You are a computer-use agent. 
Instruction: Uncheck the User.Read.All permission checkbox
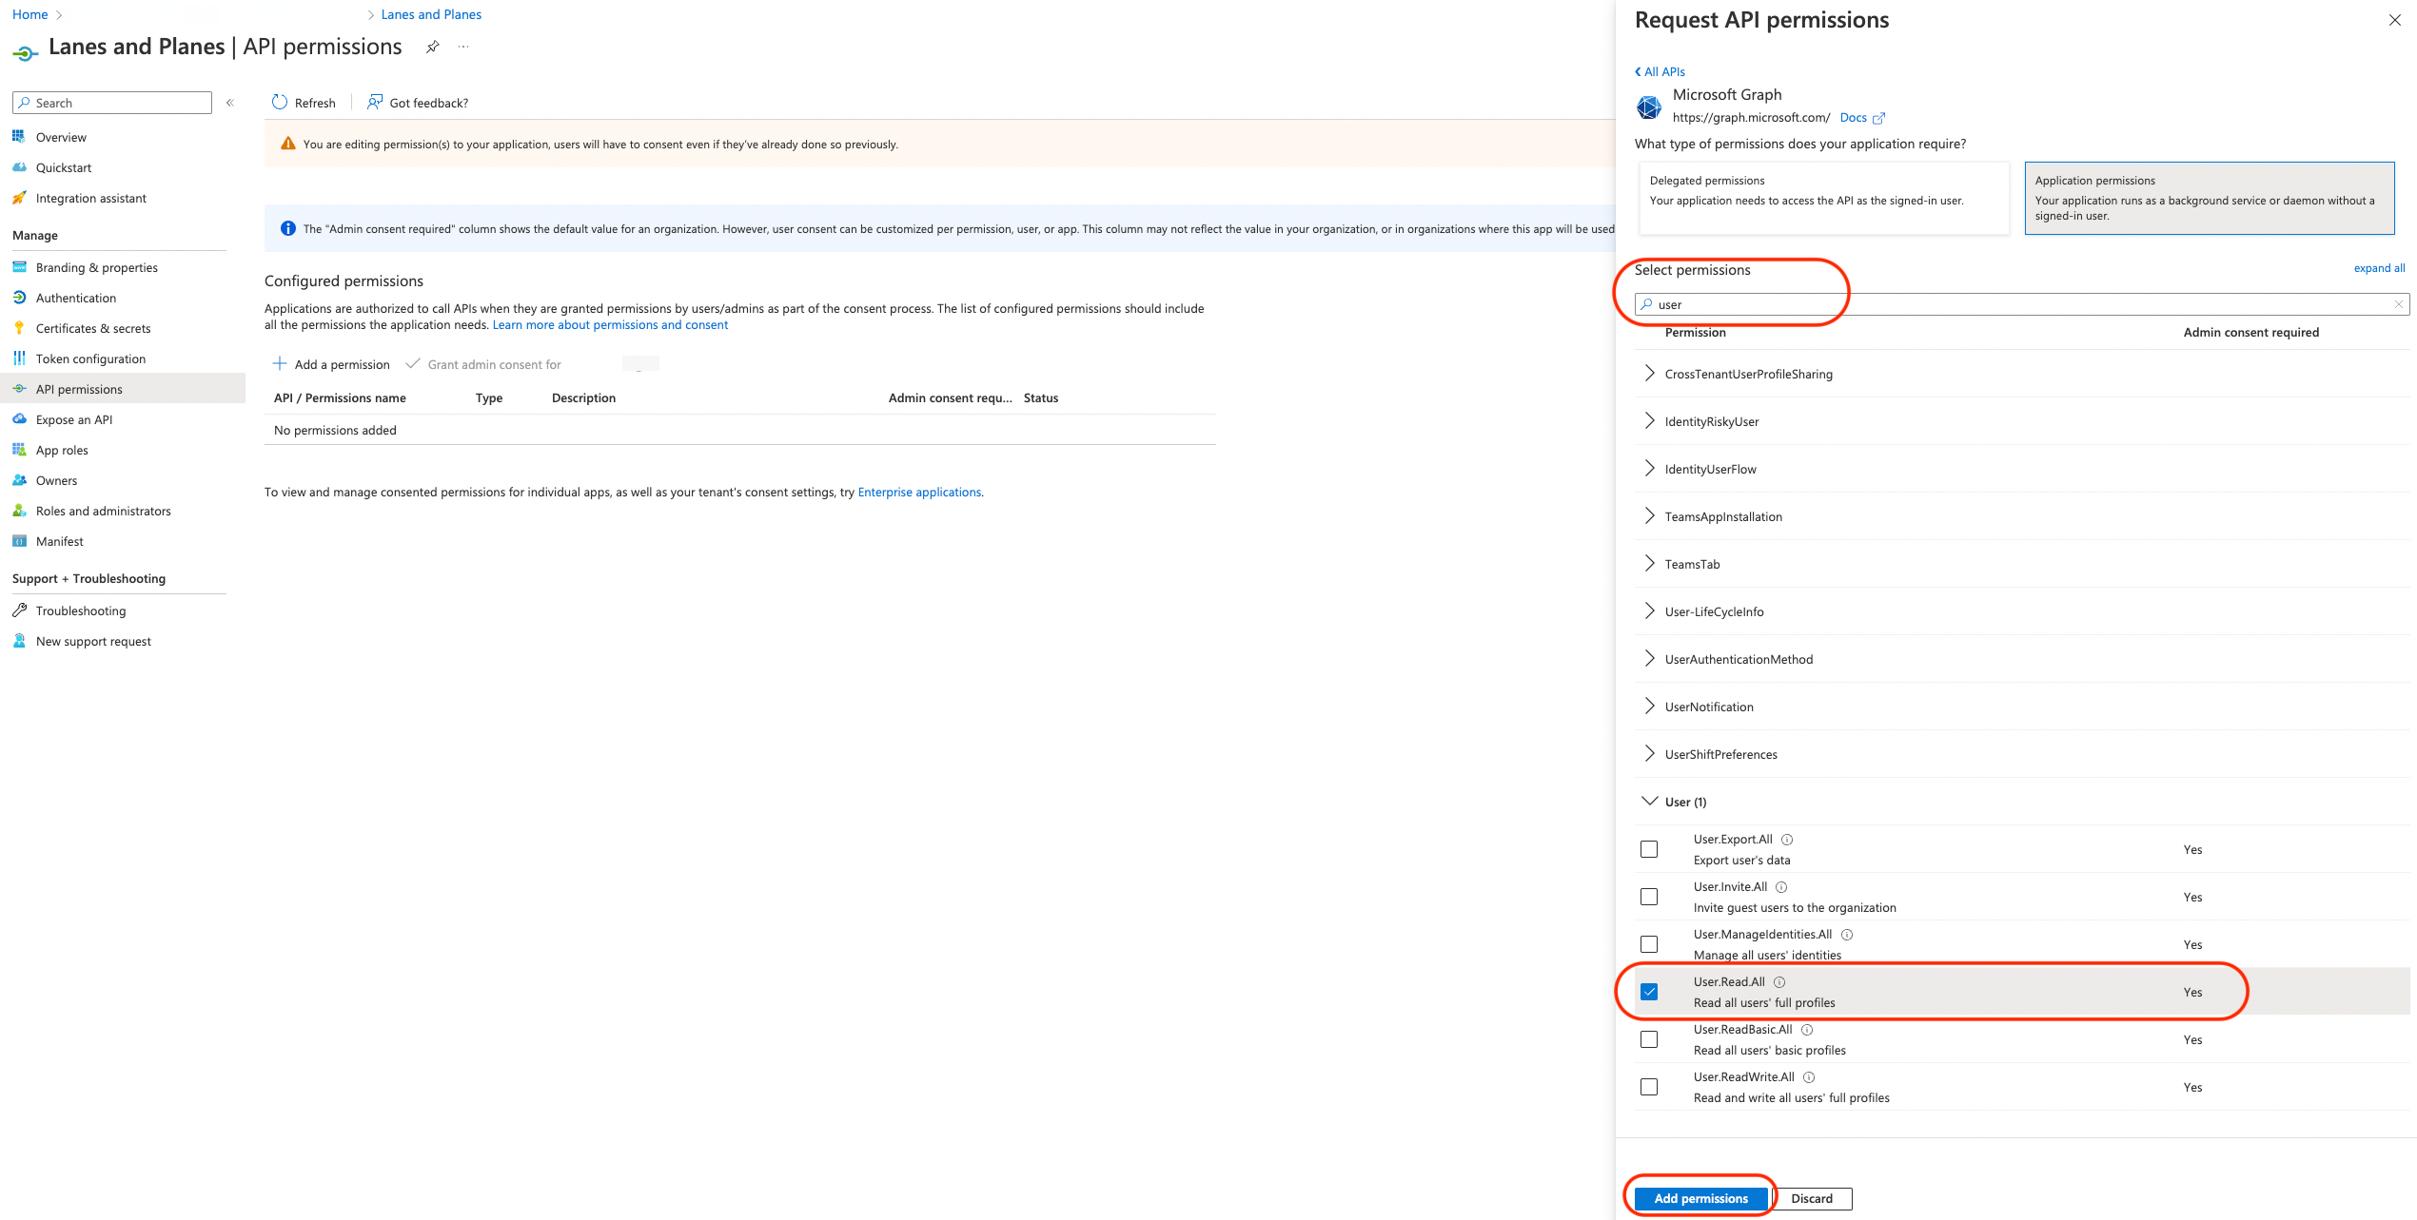(x=1649, y=992)
